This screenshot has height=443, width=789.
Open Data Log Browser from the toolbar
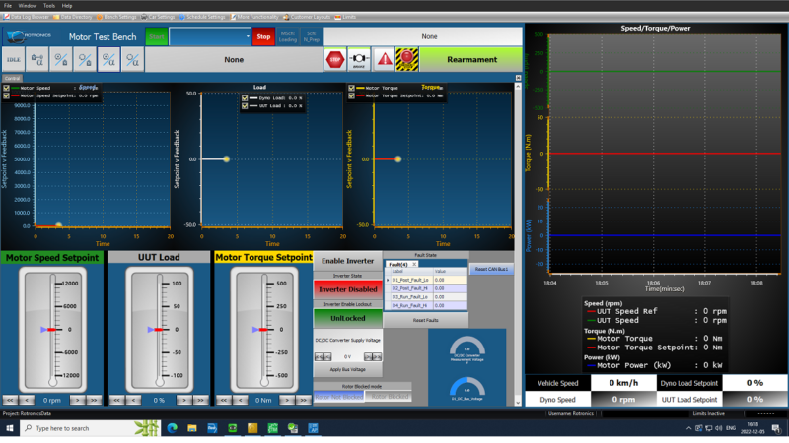[x=27, y=17]
